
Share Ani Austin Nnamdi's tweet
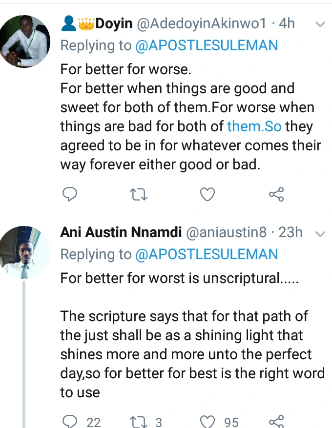[276, 421]
